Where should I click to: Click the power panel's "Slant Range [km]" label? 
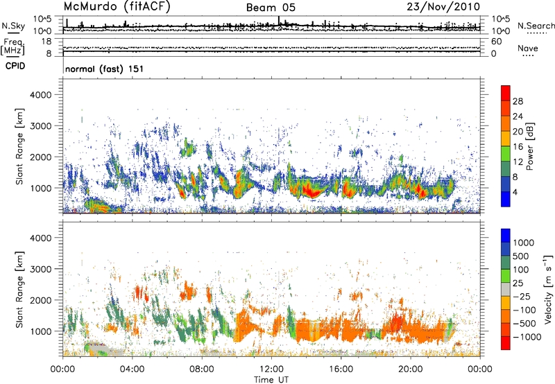pyautogui.click(x=20, y=146)
